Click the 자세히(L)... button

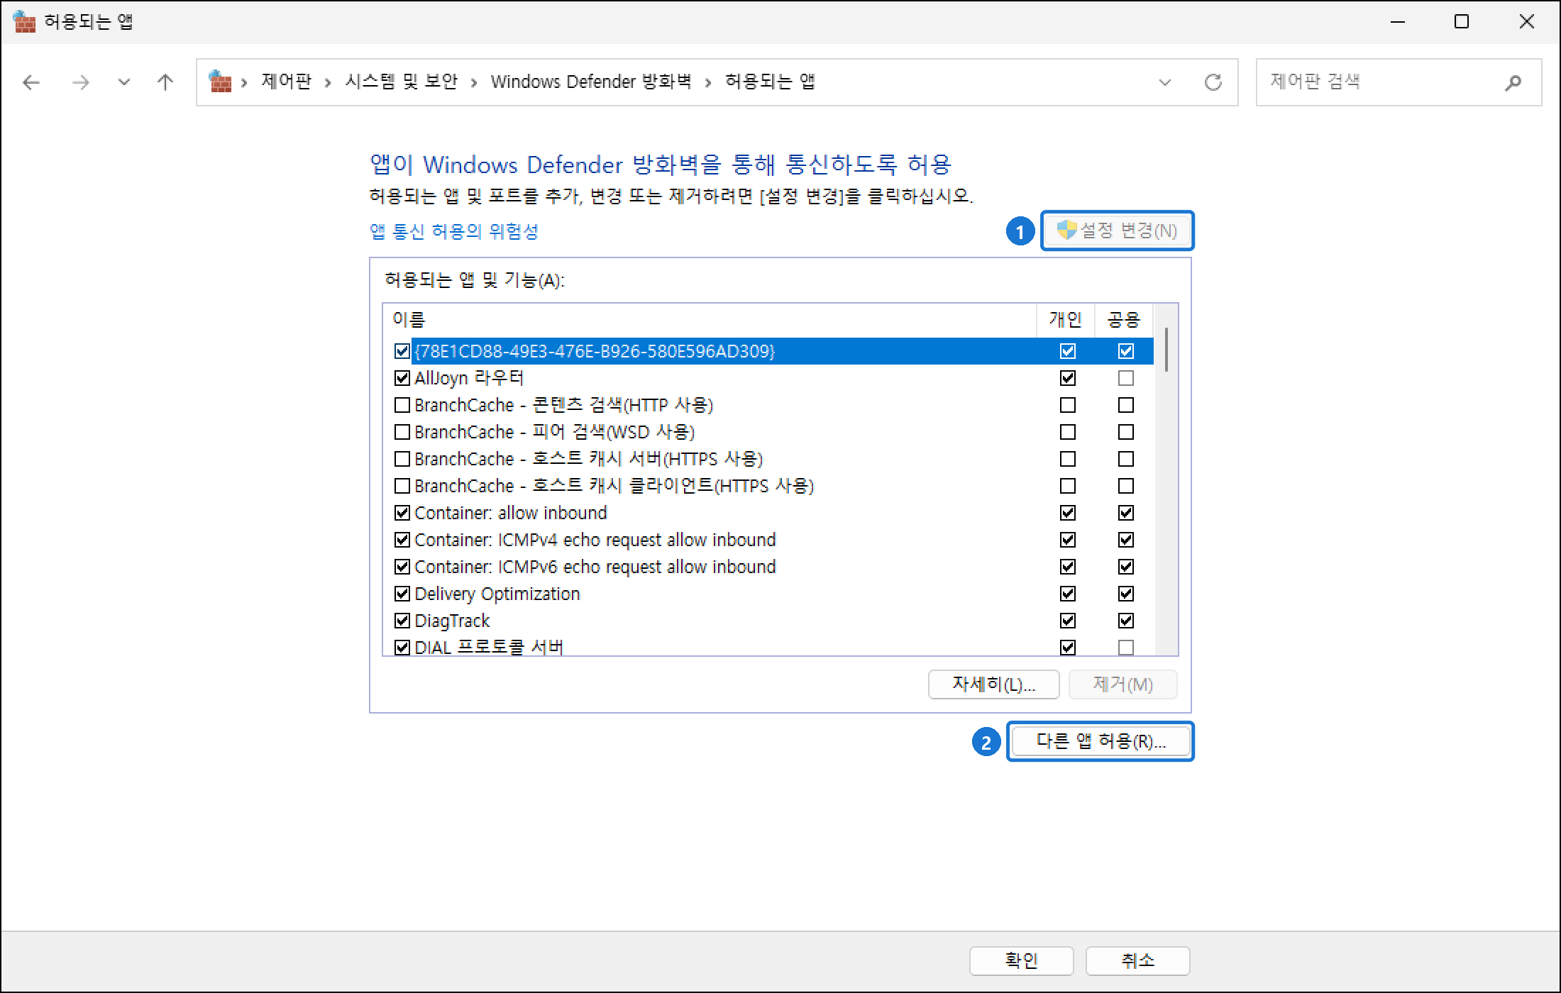tap(993, 684)
